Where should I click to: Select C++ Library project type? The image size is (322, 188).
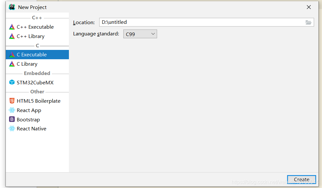point(37,36)
